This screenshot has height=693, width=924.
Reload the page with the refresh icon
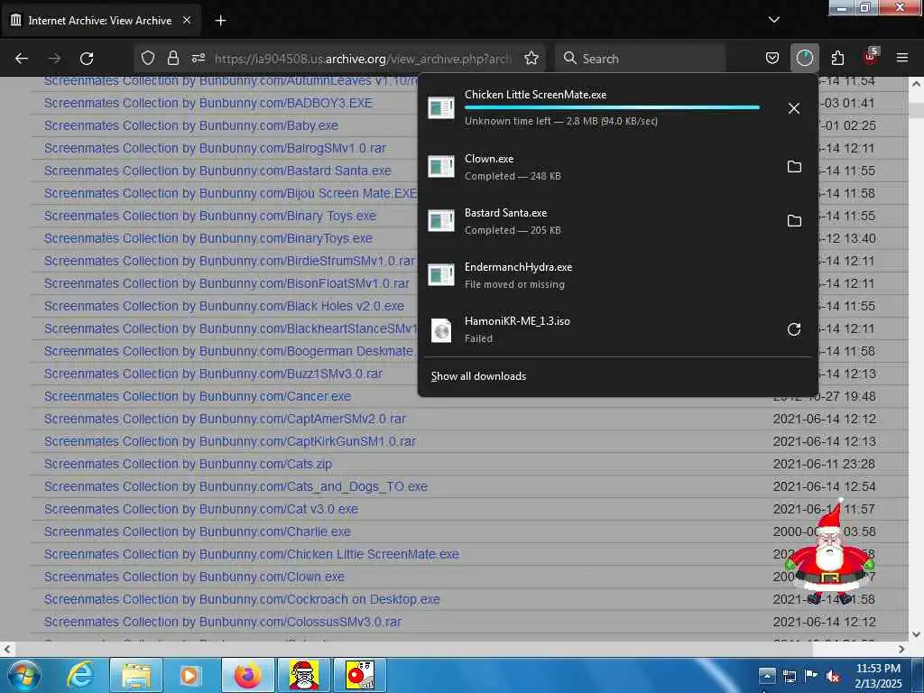pyautogui.click(x=87, y=59)
